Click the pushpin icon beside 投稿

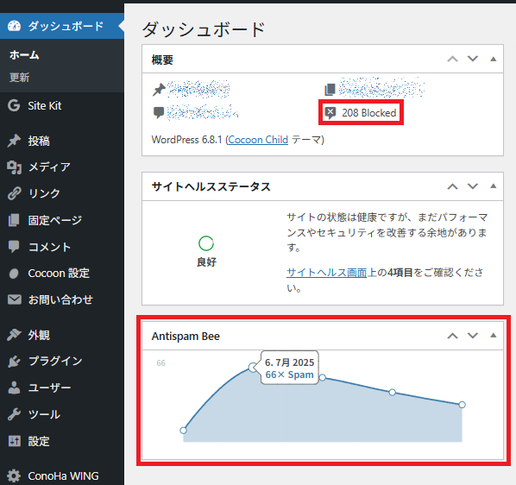coord(14,141)
